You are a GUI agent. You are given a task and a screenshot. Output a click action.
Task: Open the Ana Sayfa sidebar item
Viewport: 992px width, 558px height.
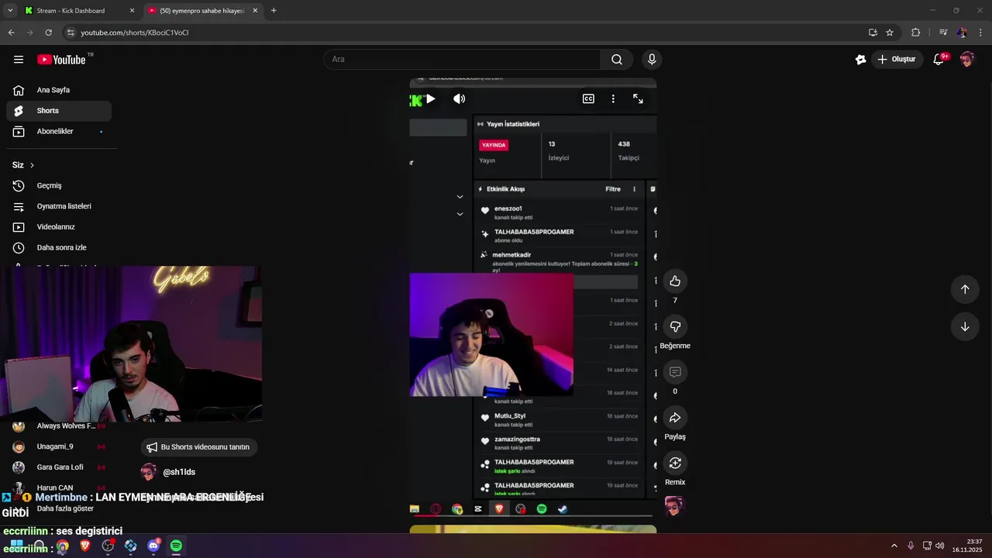pyautogui.click(x=59, y=90)
